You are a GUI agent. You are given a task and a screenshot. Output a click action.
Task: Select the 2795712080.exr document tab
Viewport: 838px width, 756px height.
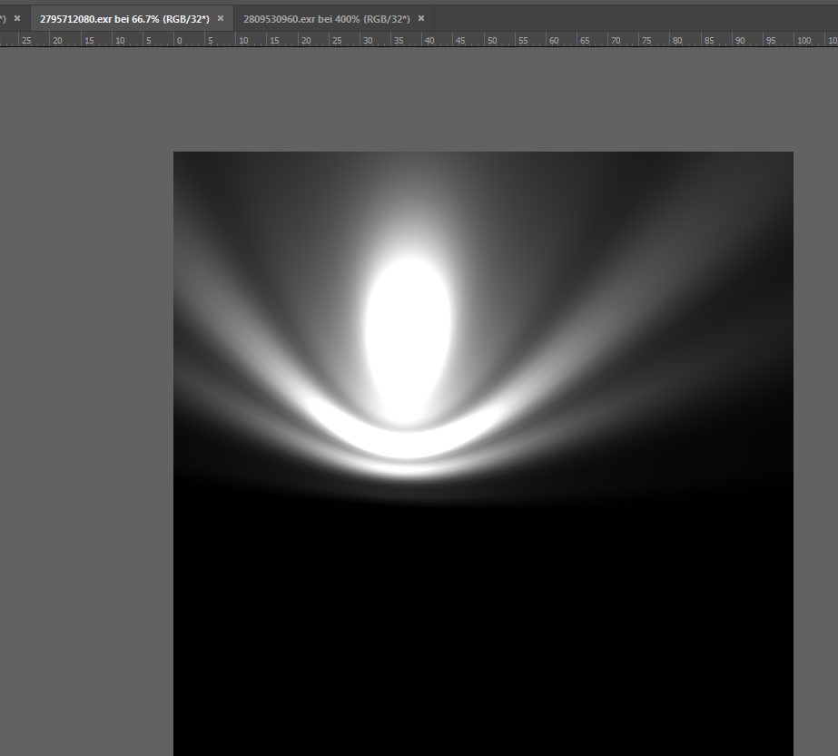pos(124,18)
